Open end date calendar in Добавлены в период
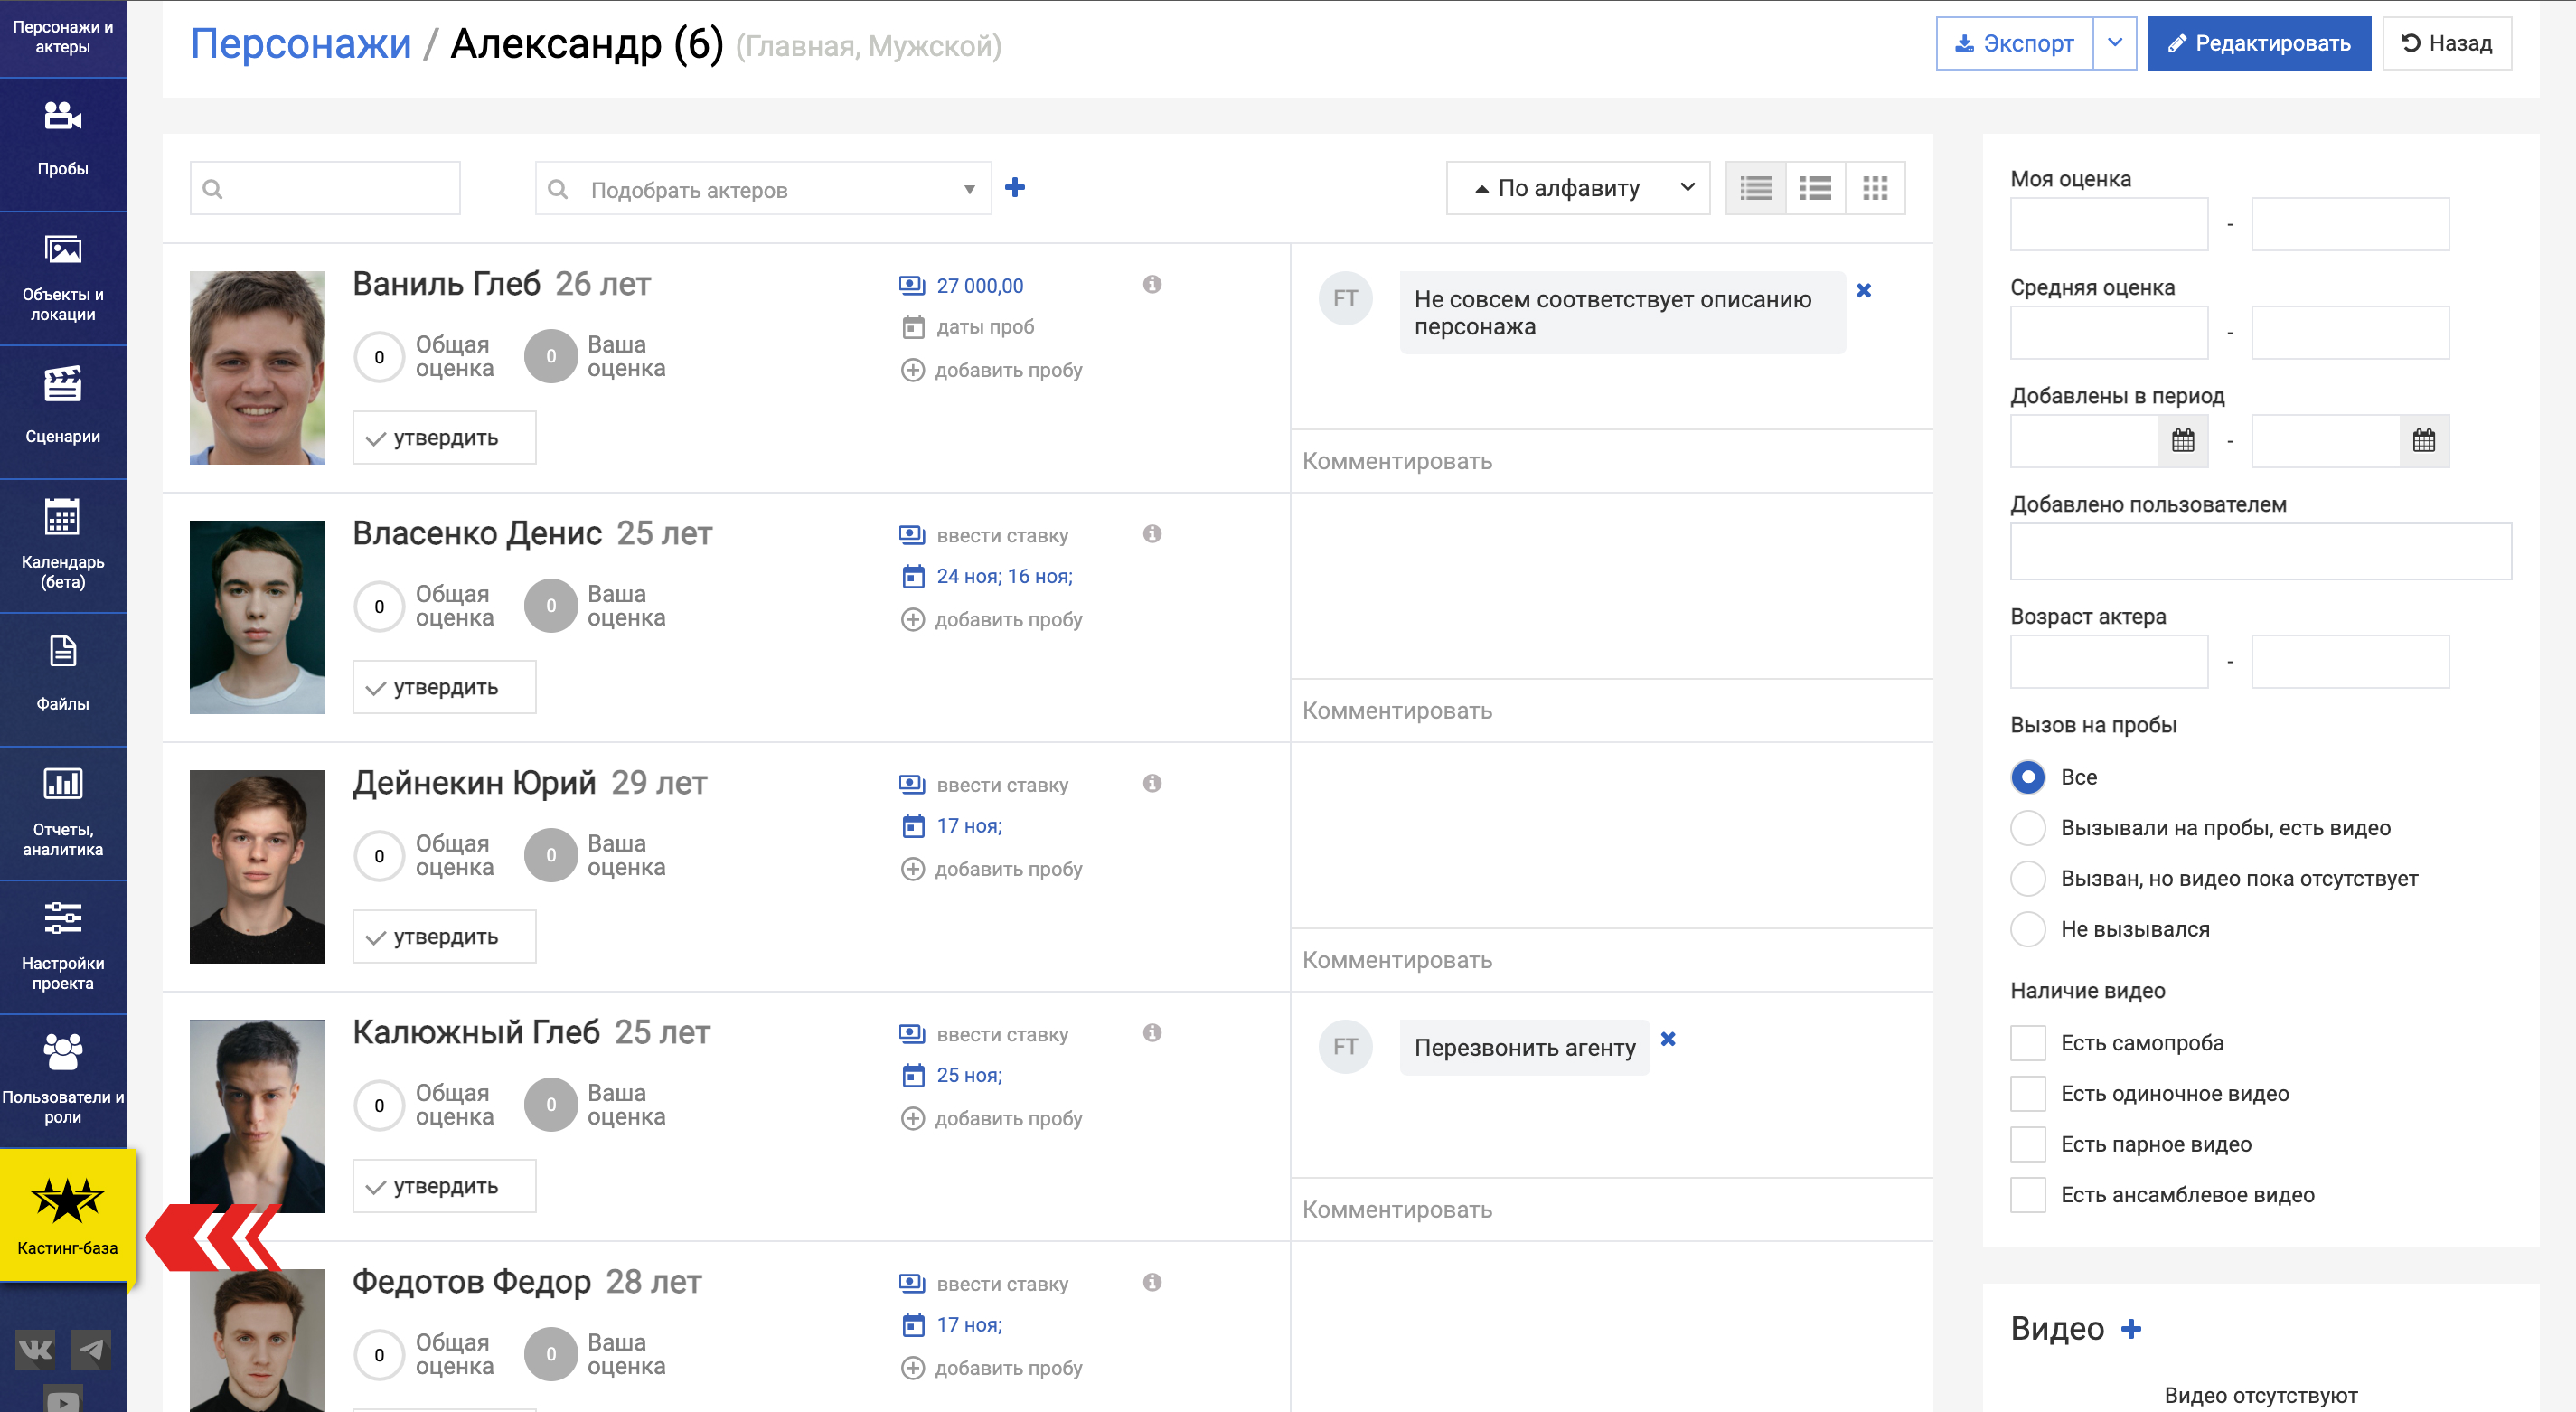Screen dimensions: 2576x1412 (x=2424, y=441)
